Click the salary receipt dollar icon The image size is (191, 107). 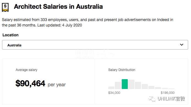[x=5, y=7]
